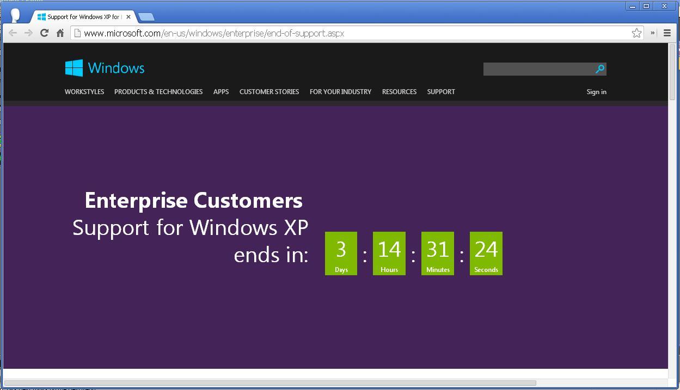Viewport: 680px width, 390px height.
Task: Click the Sign in link
Action: pyautogui.click(x=596, y=92)
